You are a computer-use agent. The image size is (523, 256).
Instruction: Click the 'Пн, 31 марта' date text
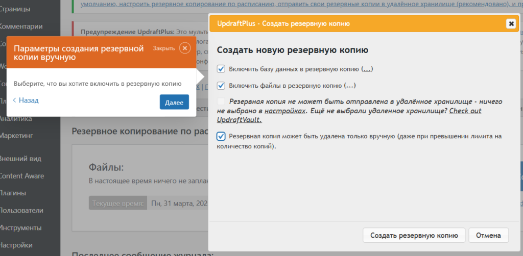(x=179, y=203)
